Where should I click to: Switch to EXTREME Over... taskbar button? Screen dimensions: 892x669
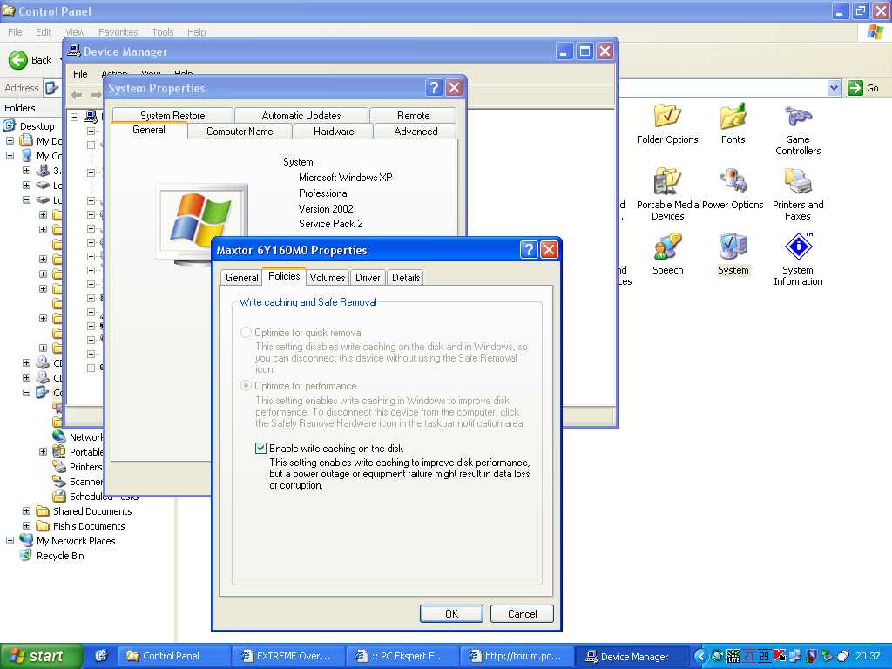click(287, 656)
